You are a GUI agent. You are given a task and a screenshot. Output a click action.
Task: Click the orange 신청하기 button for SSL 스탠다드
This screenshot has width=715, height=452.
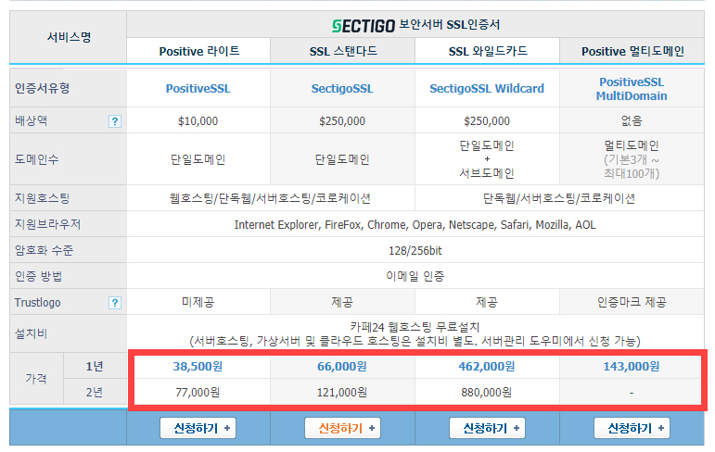pyautogui.click(x=342, y=428)
